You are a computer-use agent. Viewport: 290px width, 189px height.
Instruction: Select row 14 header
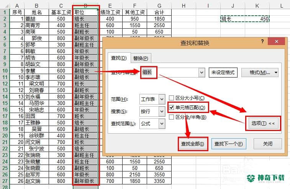click(x=5, y=97)
